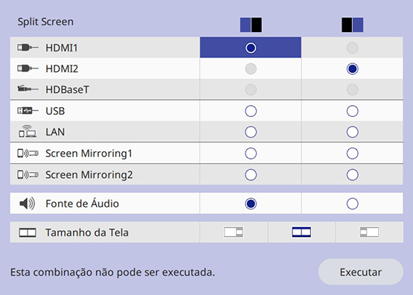This screenshot has height=295, width=413.
Task: Click the Executar button
Action: [361, 272]
